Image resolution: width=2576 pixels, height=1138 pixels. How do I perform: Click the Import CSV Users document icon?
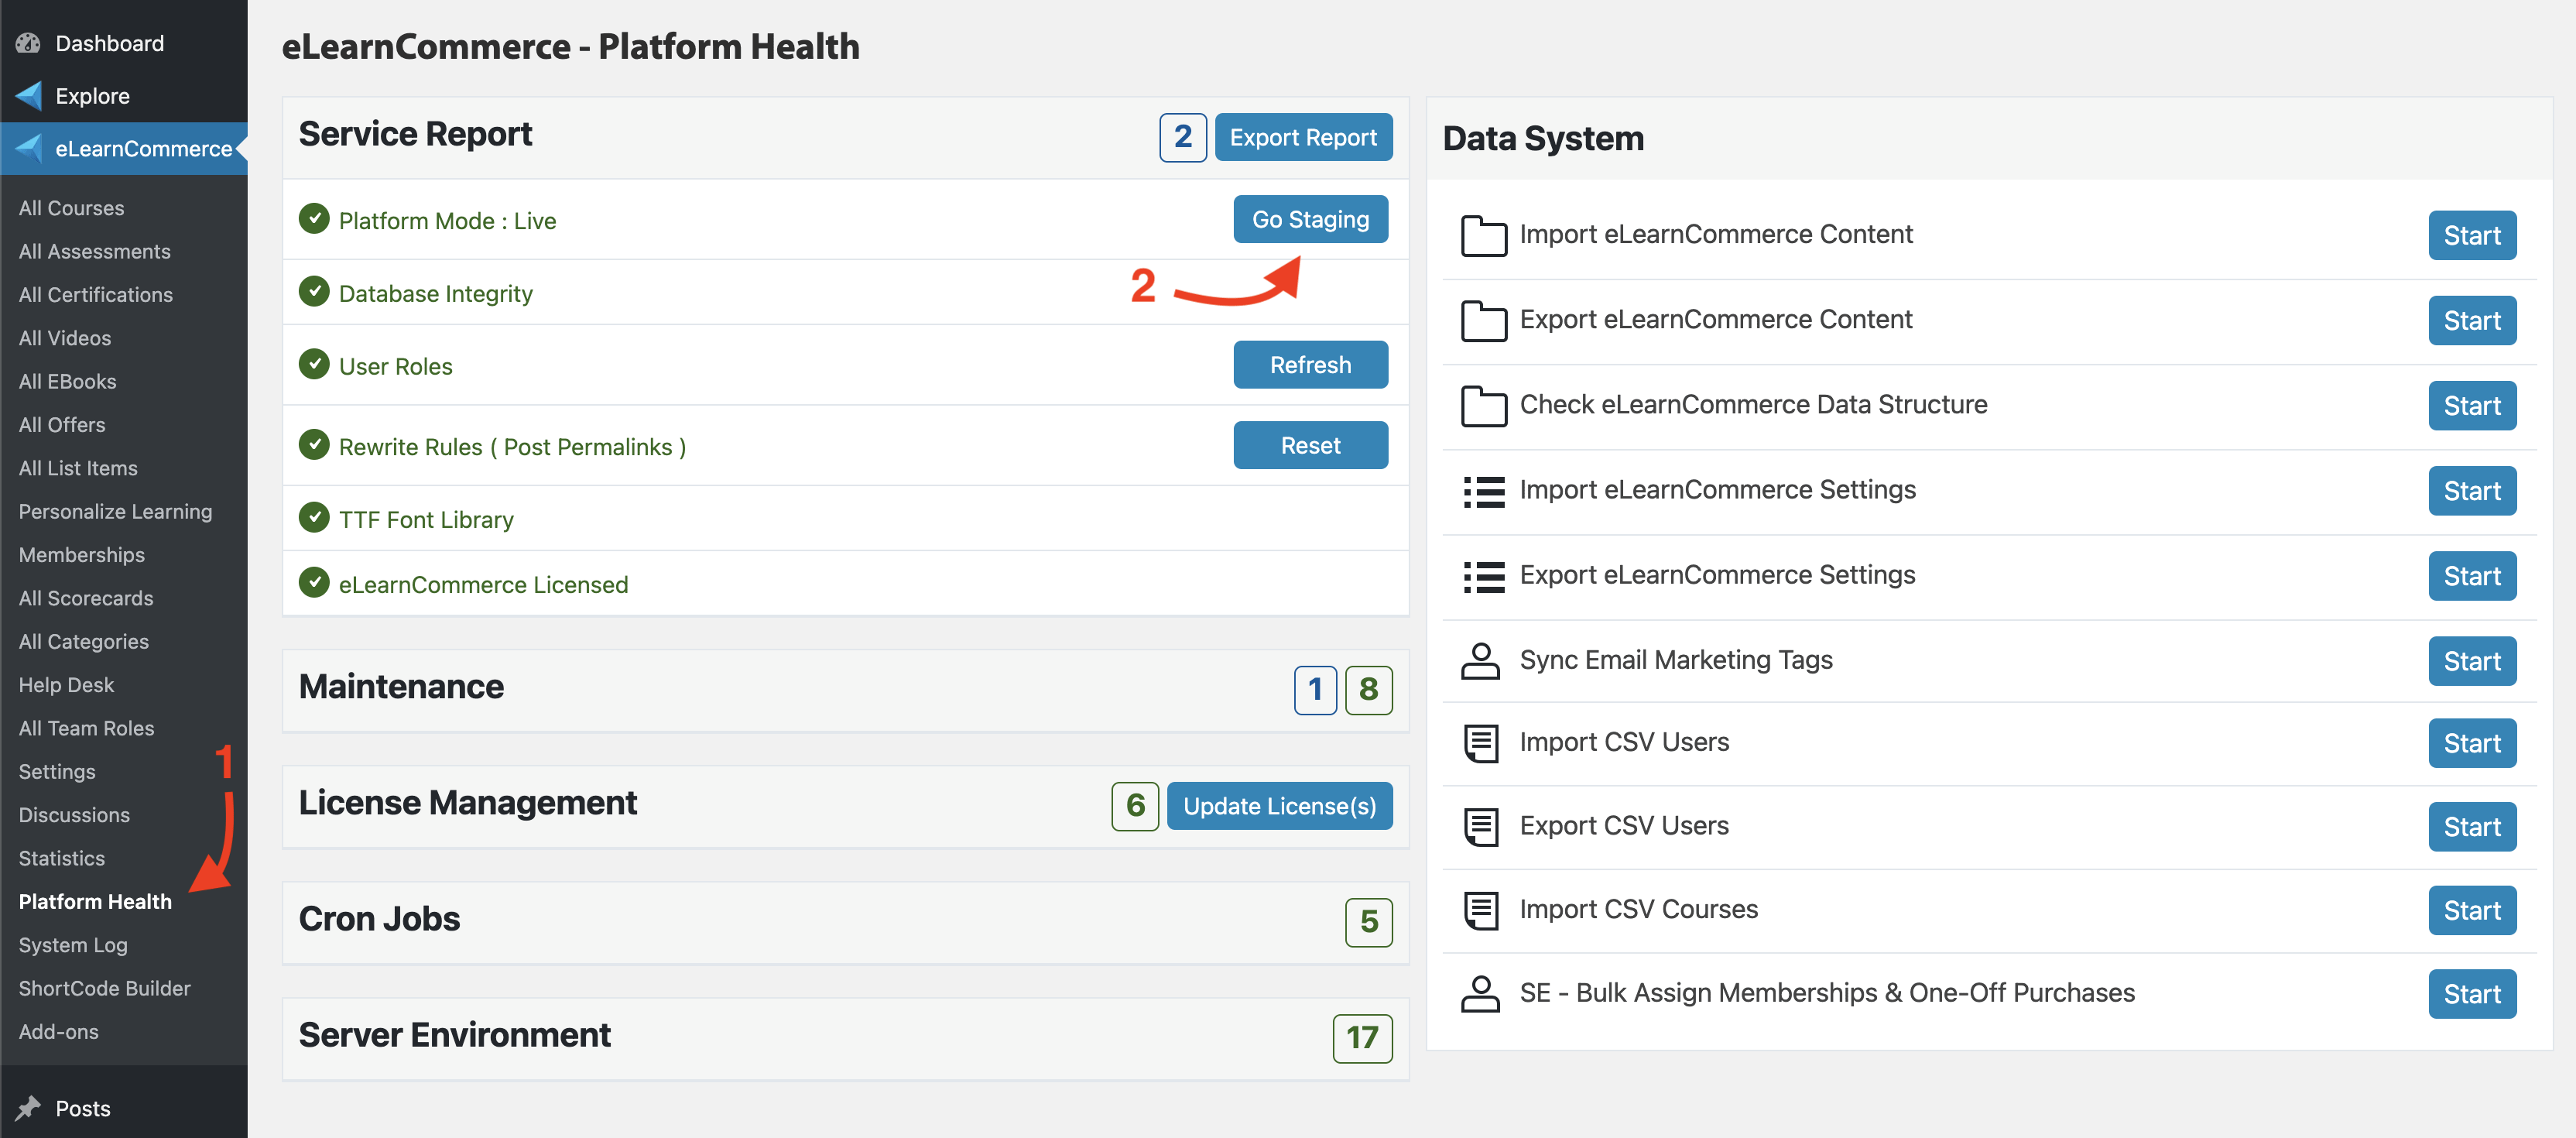1480,743
